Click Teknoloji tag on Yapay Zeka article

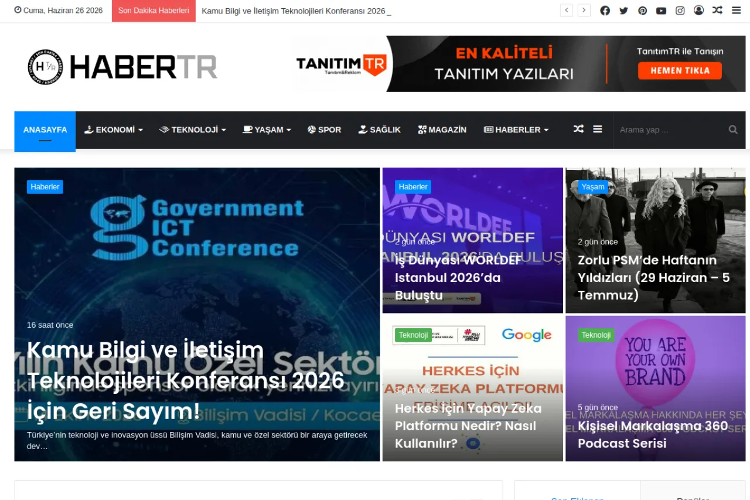413,335
